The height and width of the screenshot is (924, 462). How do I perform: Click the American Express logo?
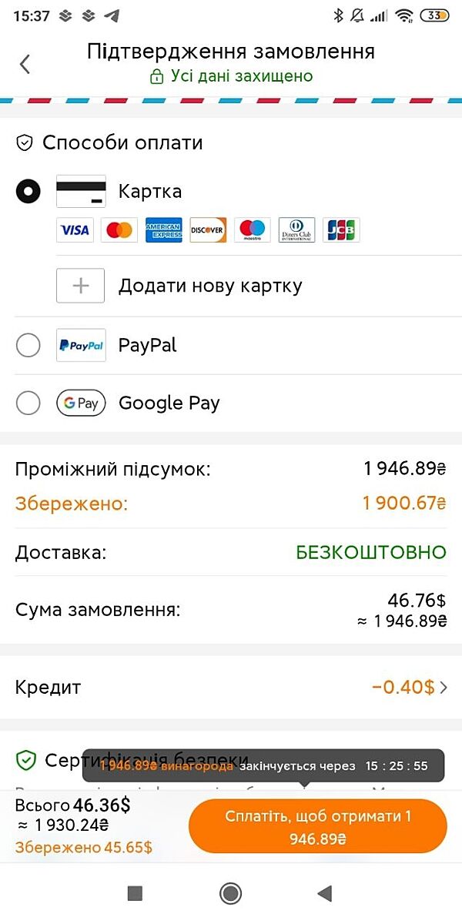pos(164,229)
